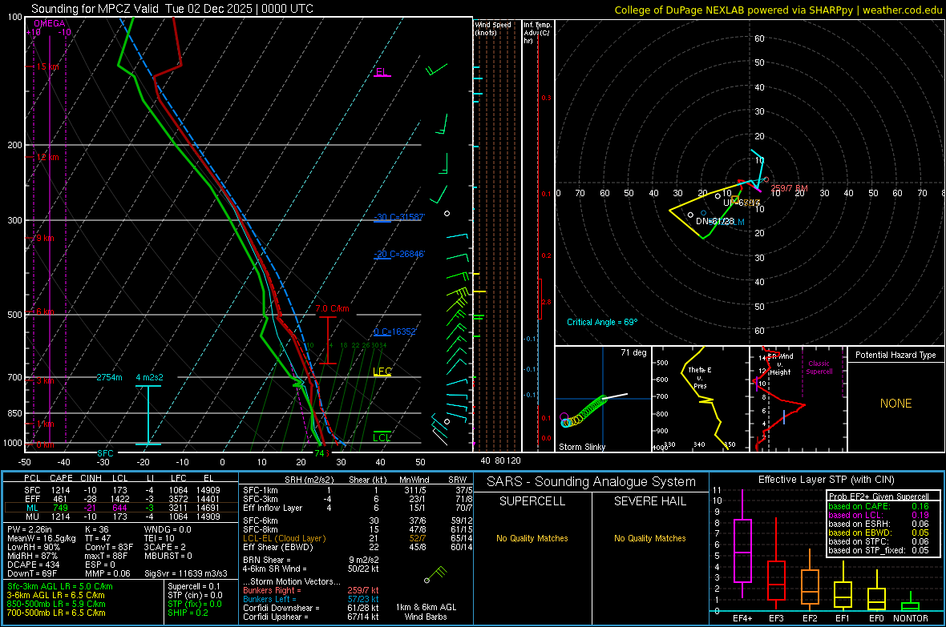The width and height of the screenshot is (946, 627).
Task: Click the magenta "based on LCL:" legend row
Action: click(879, 515)
